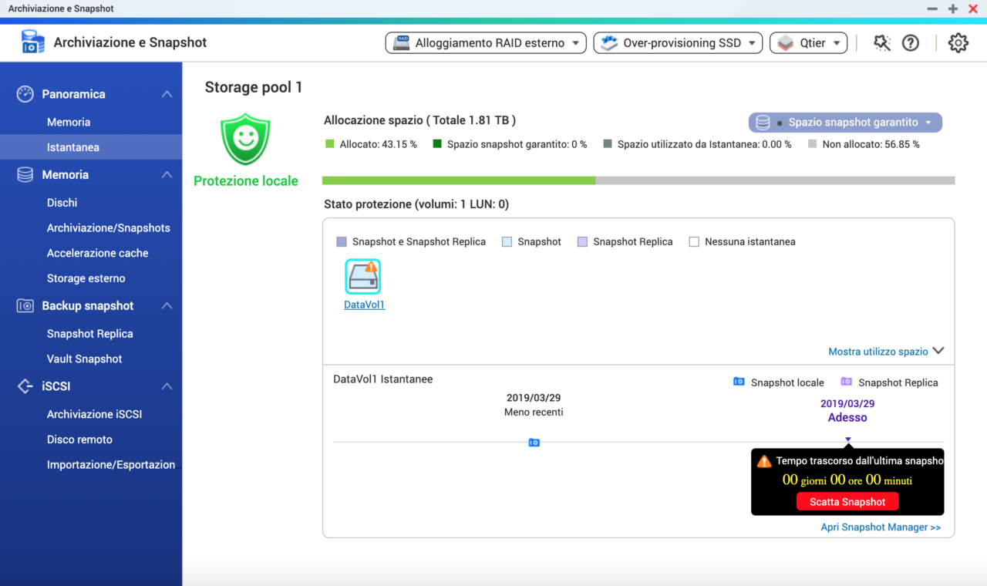987x586 pixels.
Task: Click Spazio utilizzato da Istantanea swatch
Action: click(608, 144)
